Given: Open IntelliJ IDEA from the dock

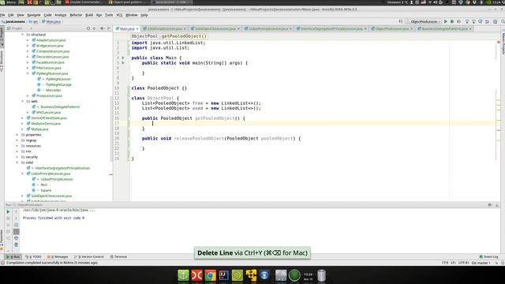Looking at the screenshot, I should pos(224,275).
